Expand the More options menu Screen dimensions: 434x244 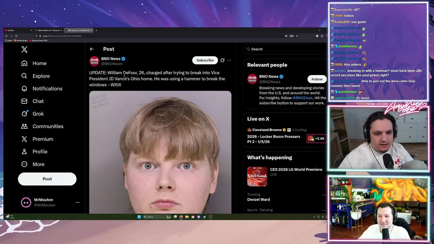[33, 164]
